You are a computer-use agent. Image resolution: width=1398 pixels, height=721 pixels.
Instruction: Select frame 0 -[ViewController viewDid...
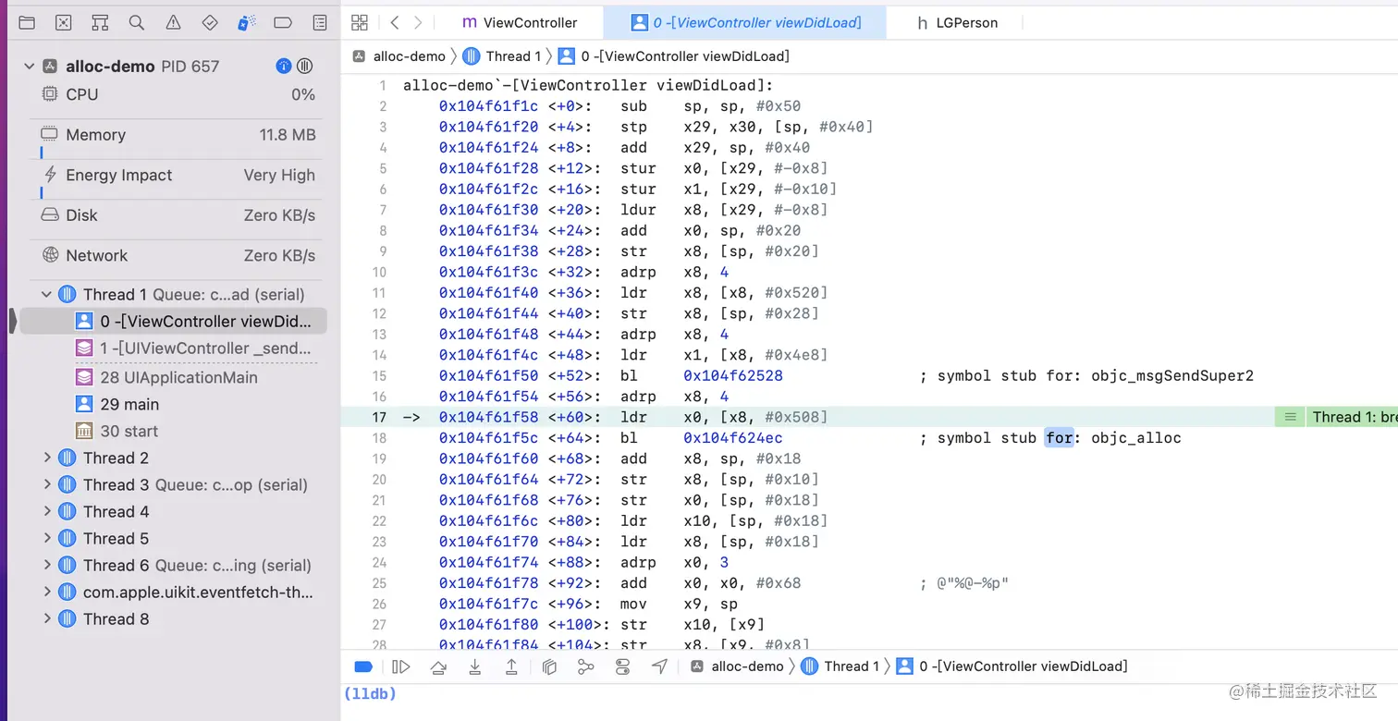(173, 322)
